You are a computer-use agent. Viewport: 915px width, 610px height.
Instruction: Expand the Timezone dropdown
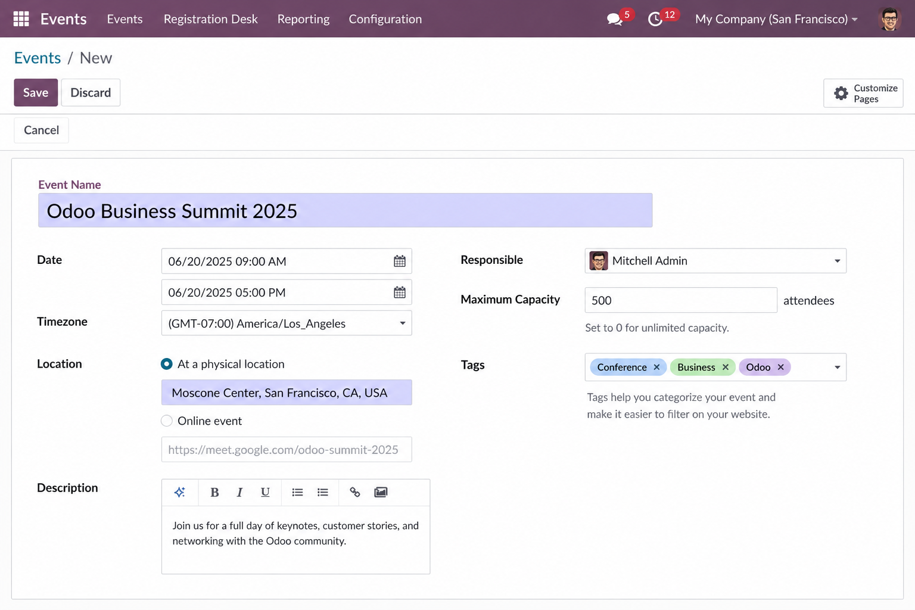coord(403,323)
